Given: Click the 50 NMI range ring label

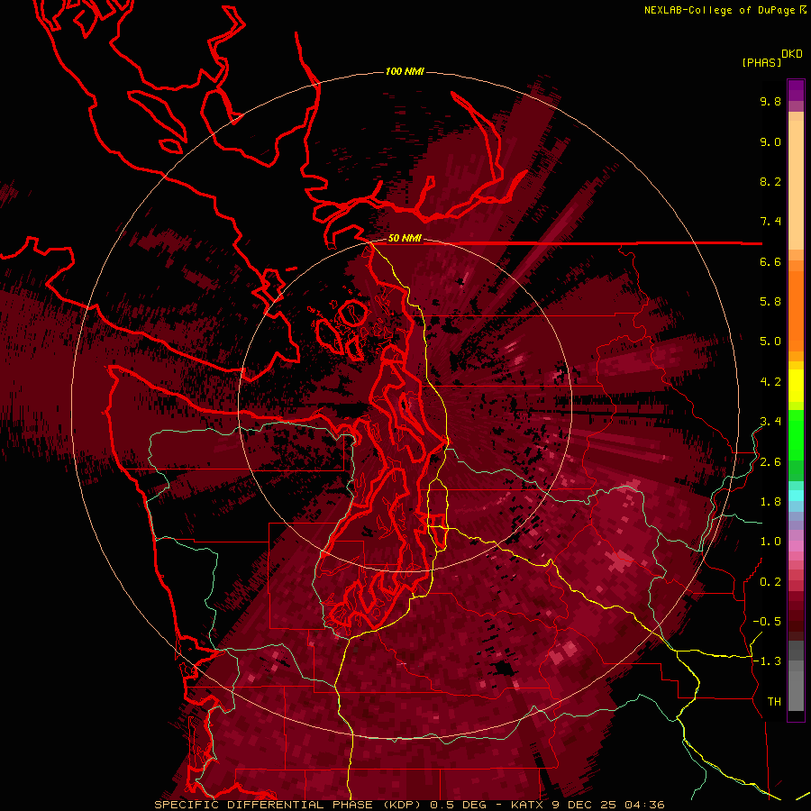Looking at the screenshot, I should click(405, 238).
